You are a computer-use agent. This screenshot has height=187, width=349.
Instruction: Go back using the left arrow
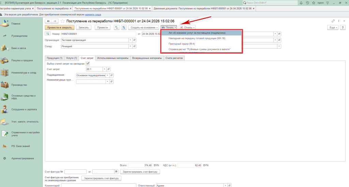pyautogui.click(x=48, y=21)
